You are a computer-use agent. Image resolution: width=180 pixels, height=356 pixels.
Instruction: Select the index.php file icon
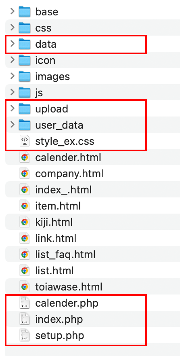(25, 319)
